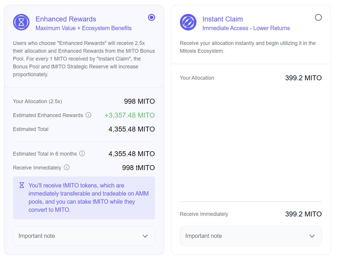This screenshot has height=259, width=339.
Task: Click chevron arrow in right Important note
Action: tap(312, 236)
